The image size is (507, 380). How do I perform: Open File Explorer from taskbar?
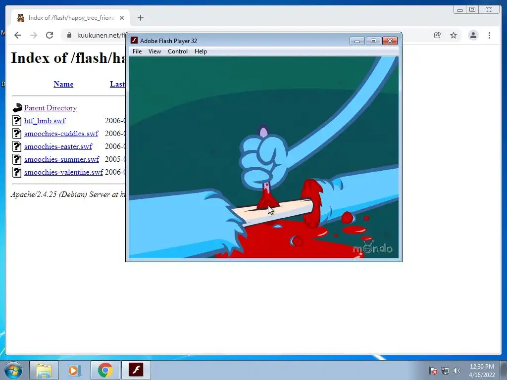[x=44, y=370]
